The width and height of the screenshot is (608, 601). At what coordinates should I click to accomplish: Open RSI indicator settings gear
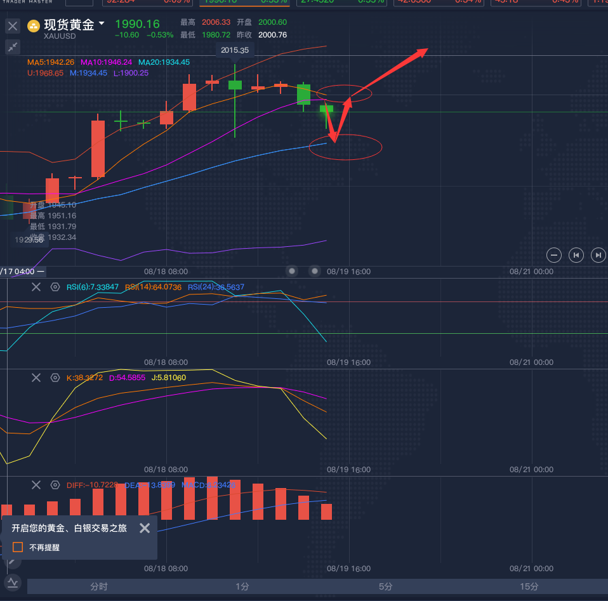[x=55, y=287]
